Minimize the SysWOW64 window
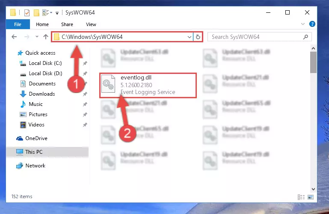The height and width of the screenshot is (214, 329). coord(268,12)
